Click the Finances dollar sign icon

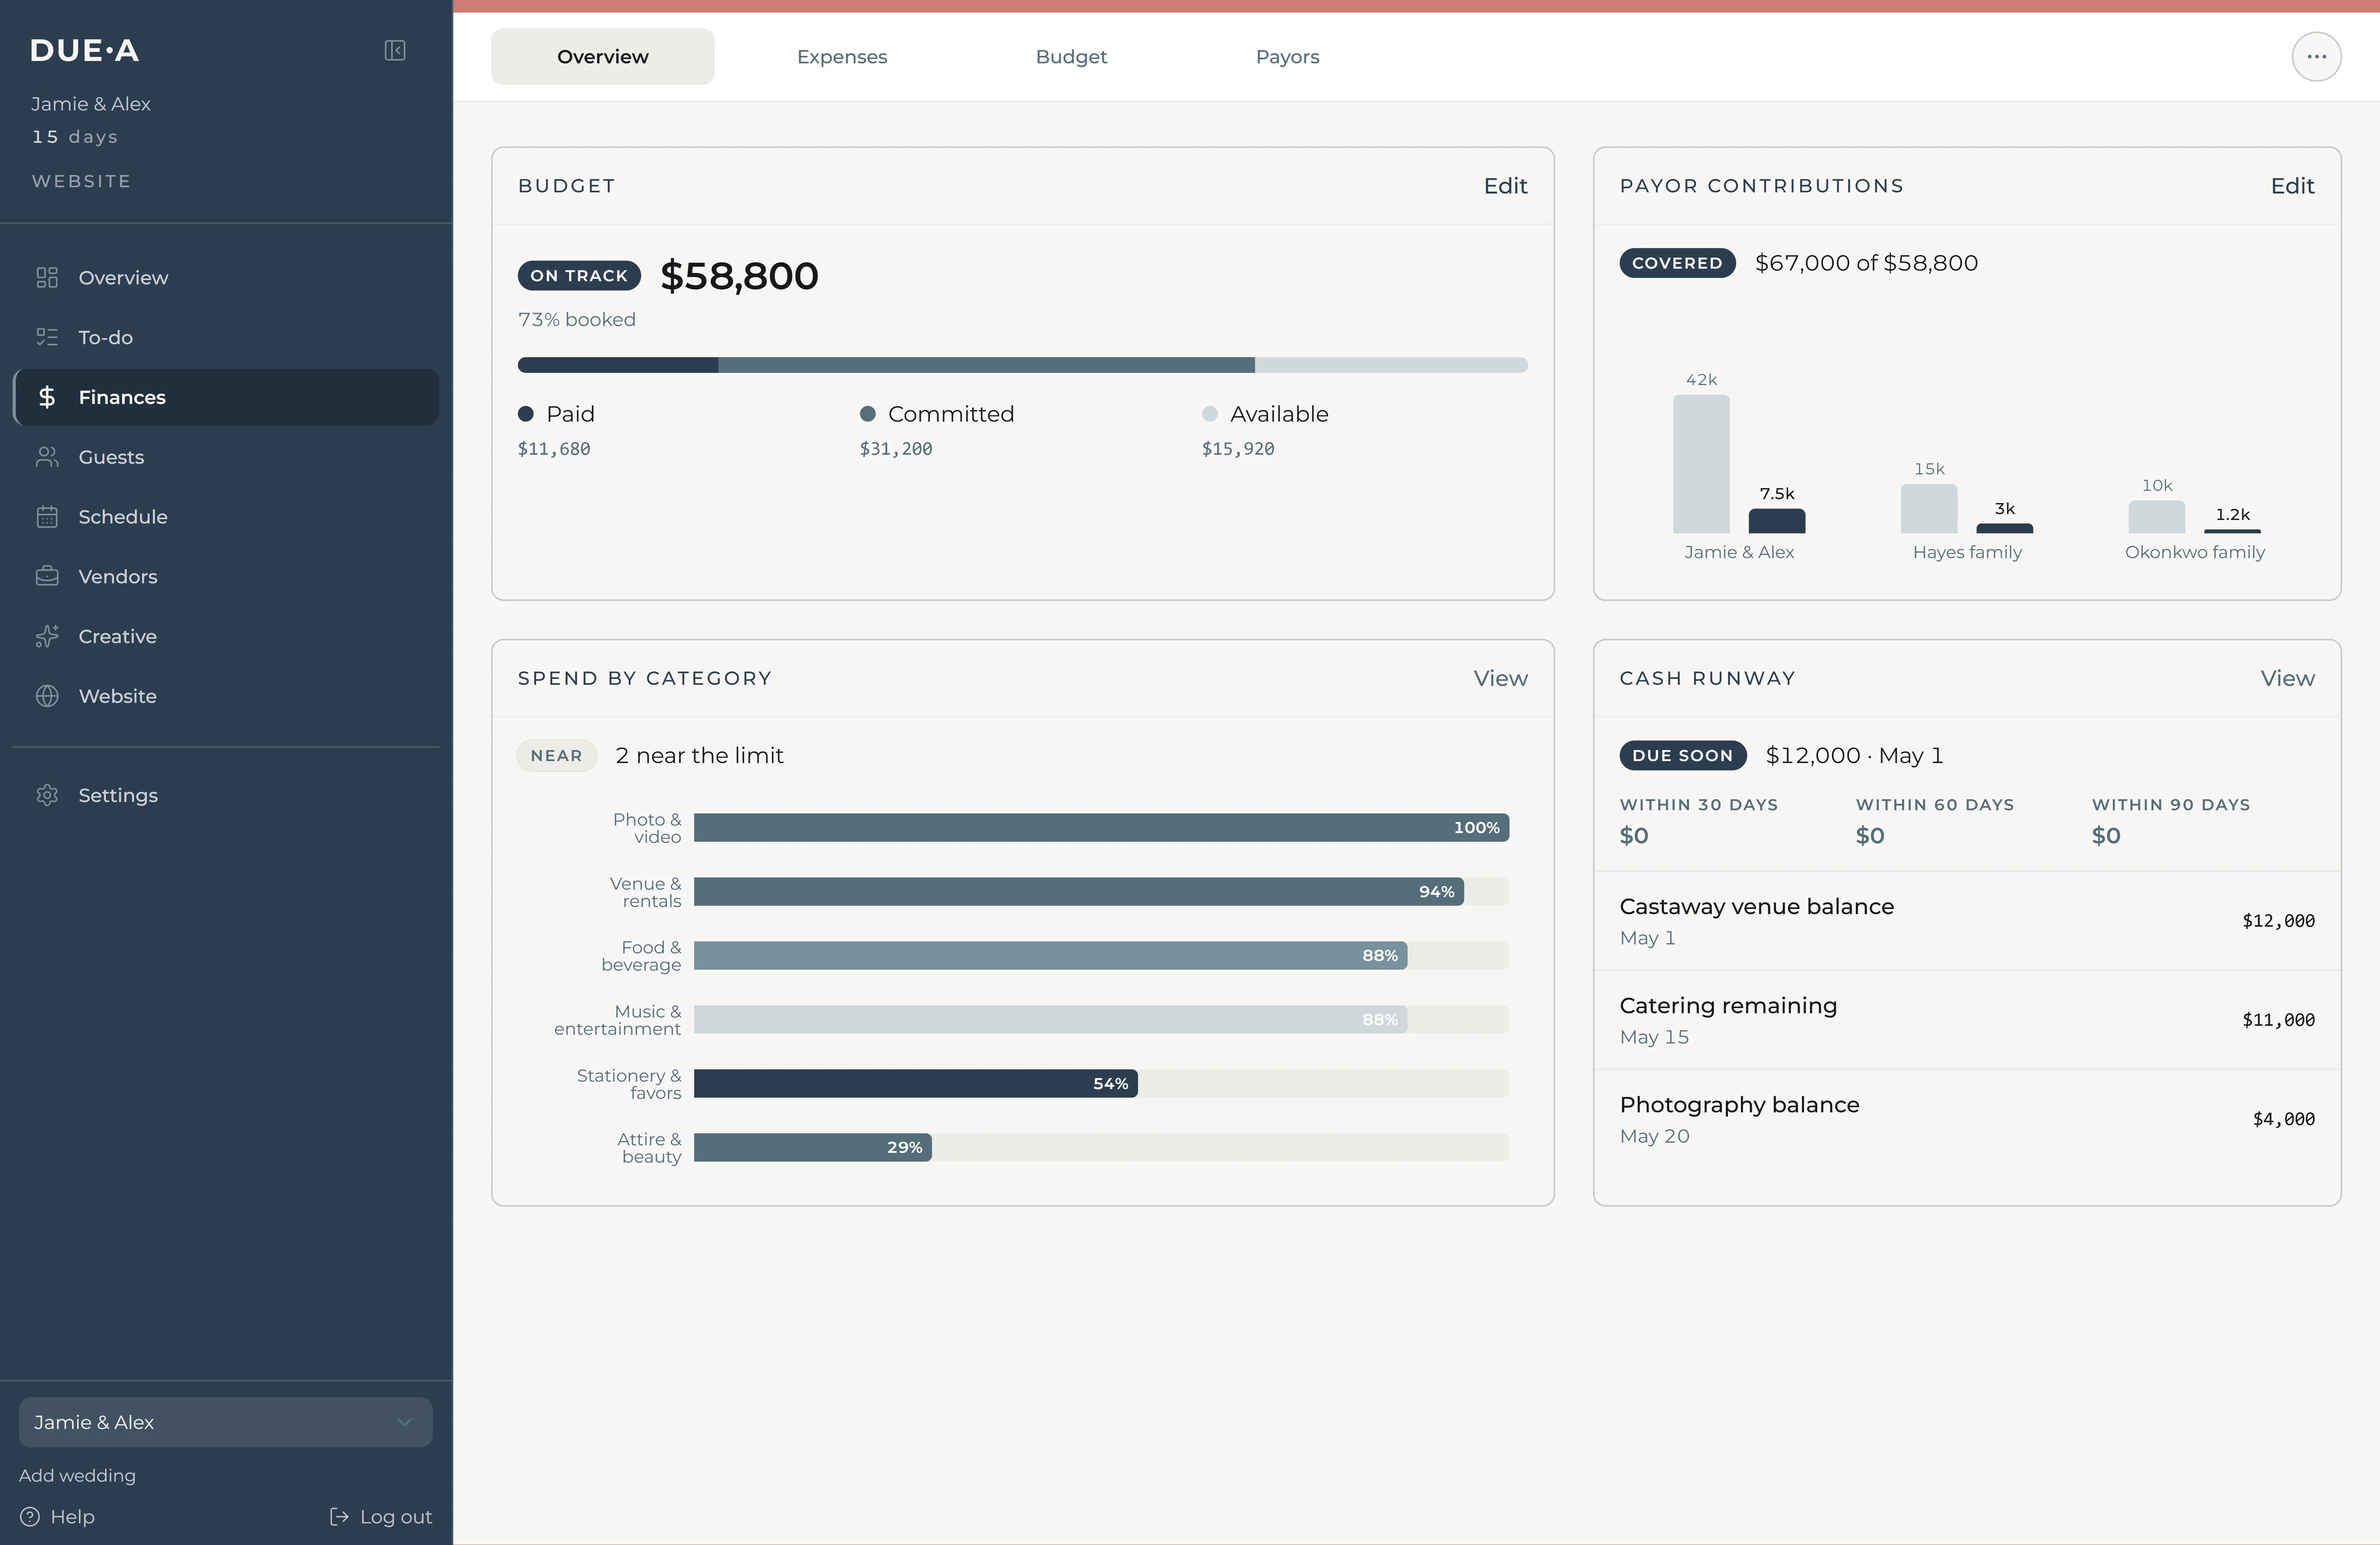(x=47, y=398)
